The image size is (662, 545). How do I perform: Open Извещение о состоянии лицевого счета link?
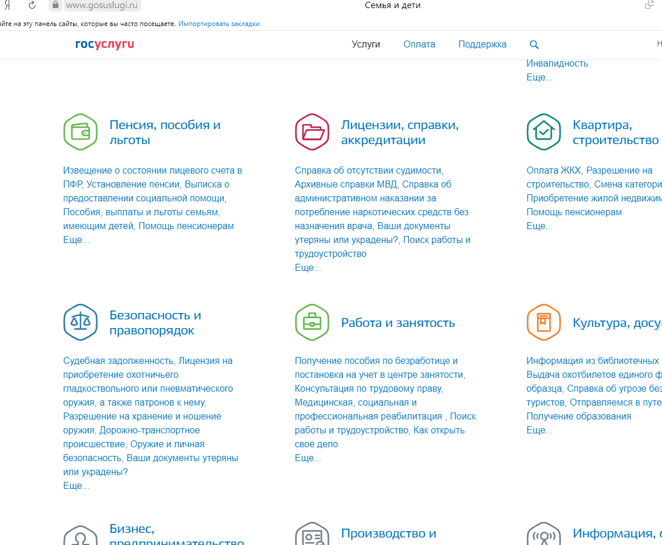coord(152,177)
